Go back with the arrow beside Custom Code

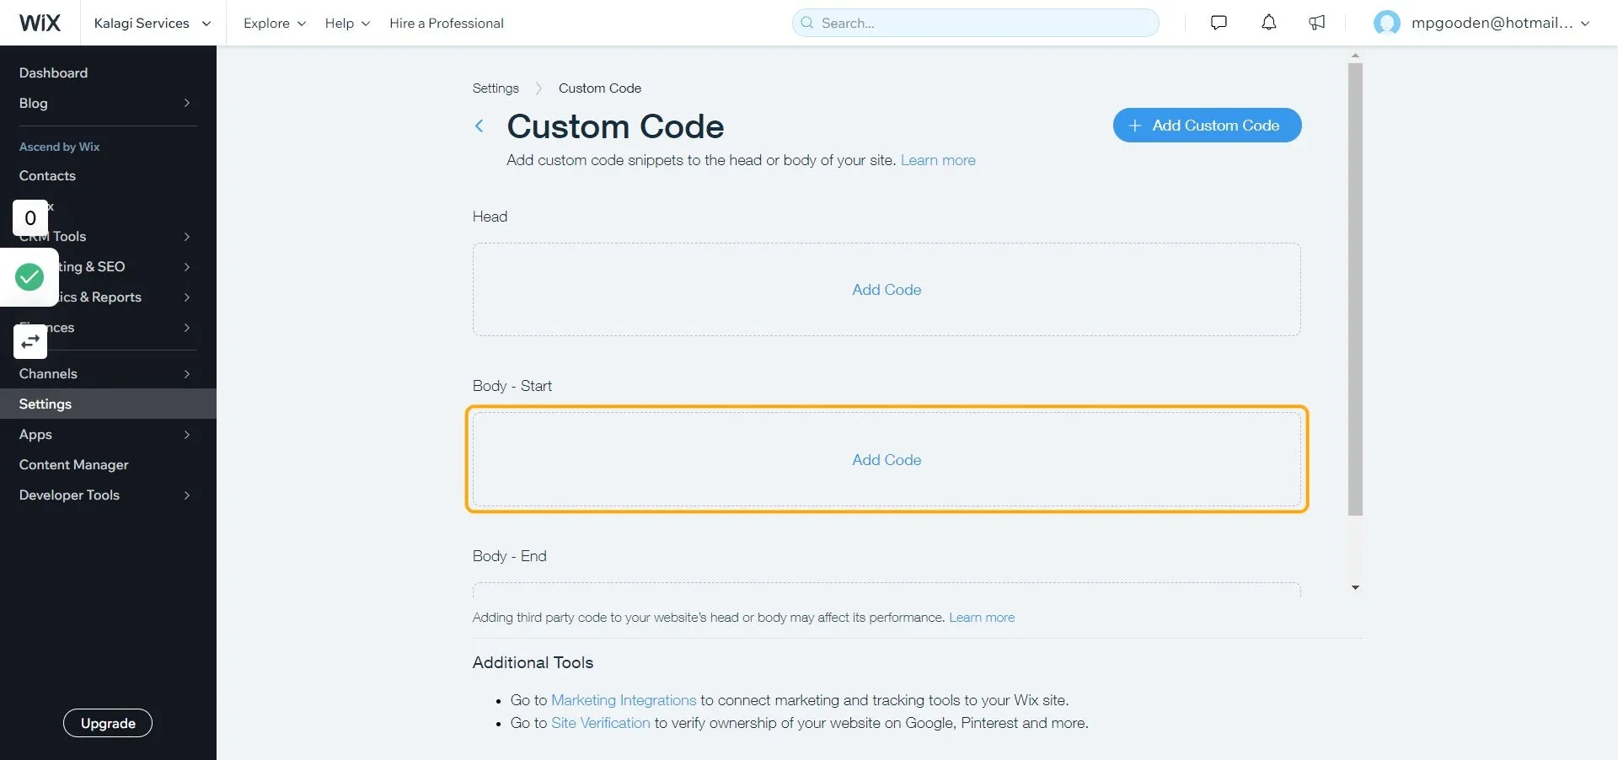click(480, 126)
